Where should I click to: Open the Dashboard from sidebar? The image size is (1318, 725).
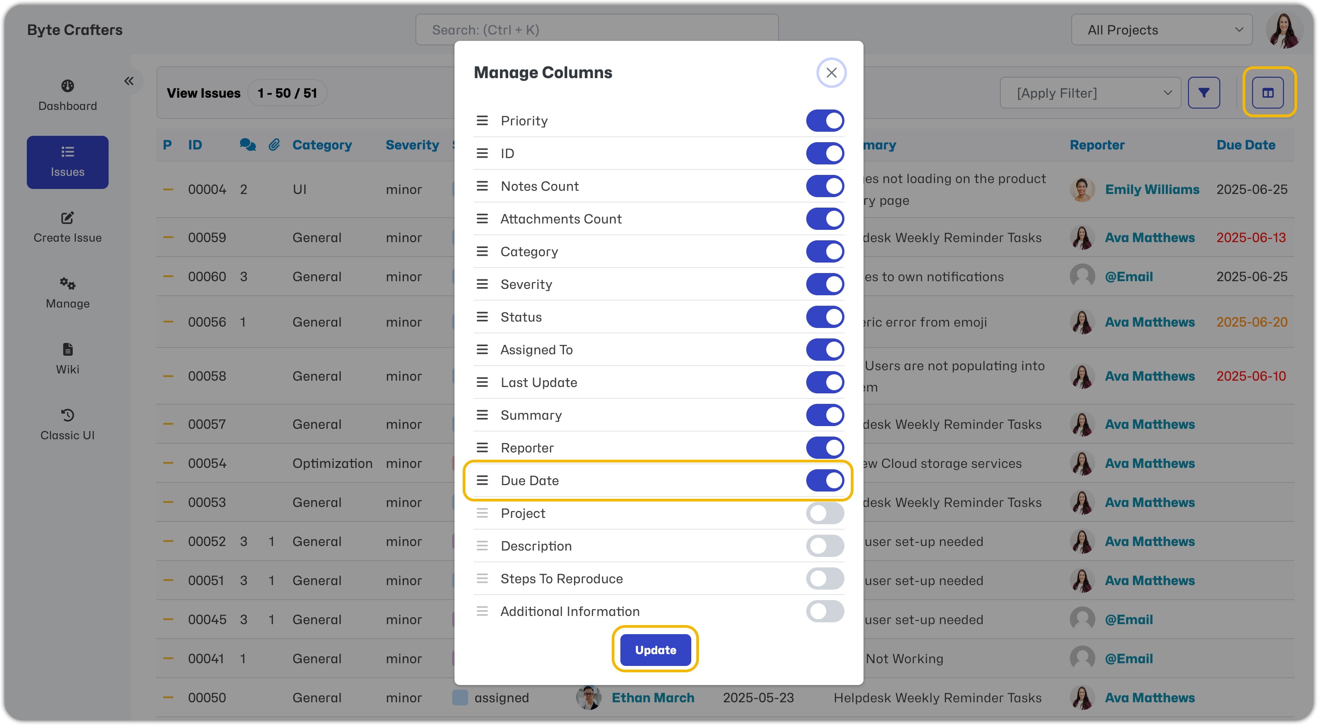[68, 95]
